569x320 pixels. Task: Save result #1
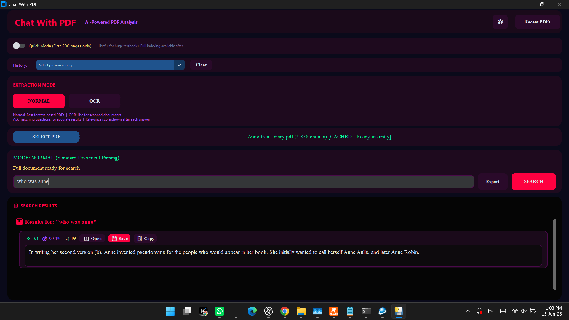pyautogui.click(x=119, y=239)
